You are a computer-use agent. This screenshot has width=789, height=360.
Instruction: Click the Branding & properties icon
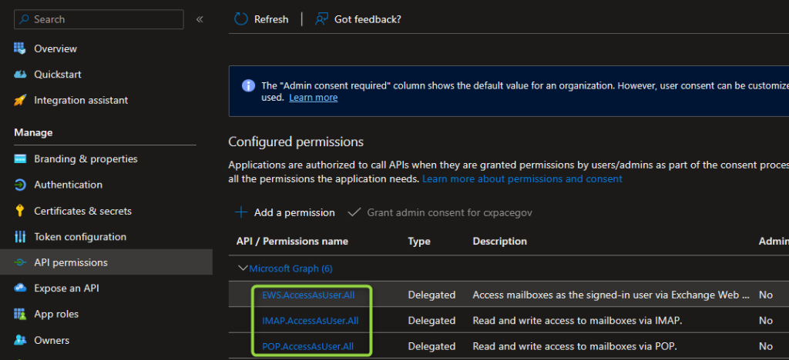(x=20, y=159)
